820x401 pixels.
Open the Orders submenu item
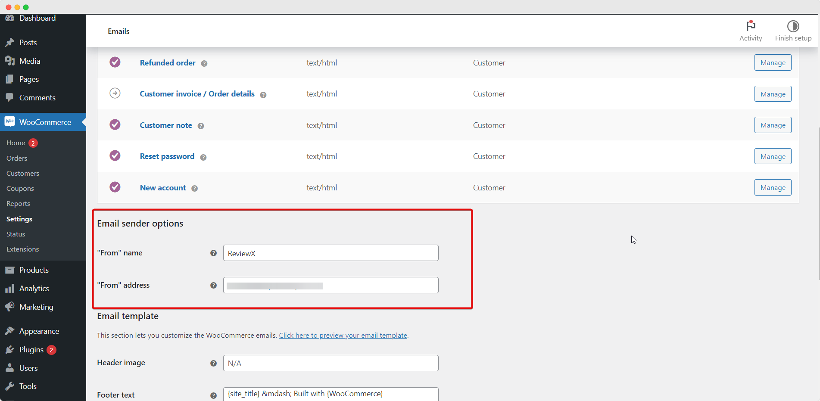pos(17,159)
